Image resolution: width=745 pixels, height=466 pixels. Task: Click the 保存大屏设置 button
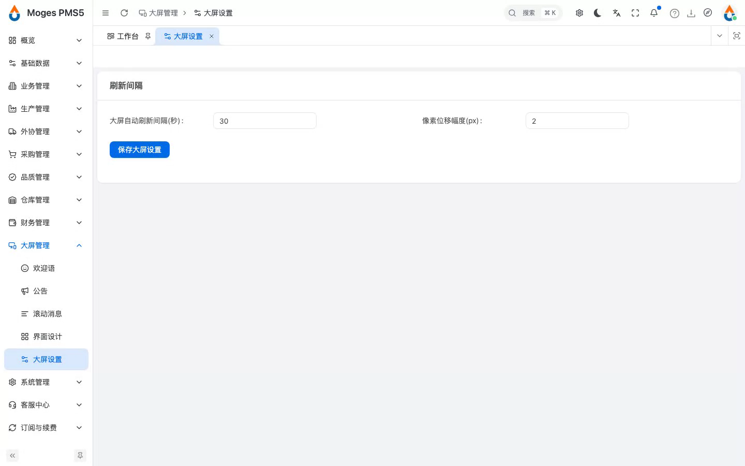click(x=140, y=150)
